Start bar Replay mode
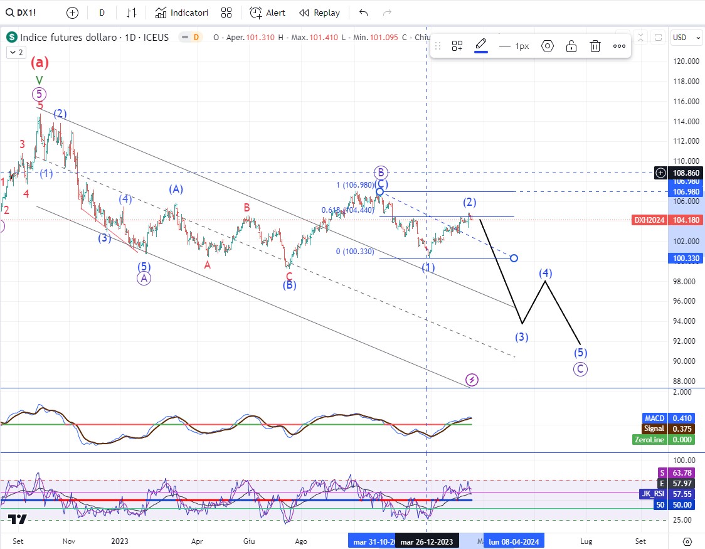 coord(319,13)
